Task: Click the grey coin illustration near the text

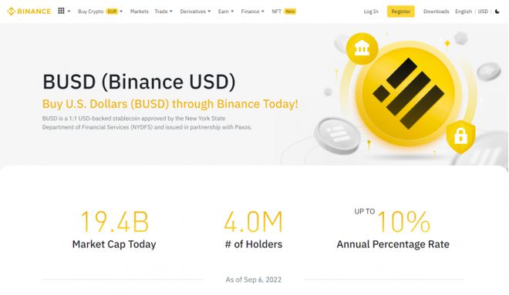Action: click(x=337, y=136)
